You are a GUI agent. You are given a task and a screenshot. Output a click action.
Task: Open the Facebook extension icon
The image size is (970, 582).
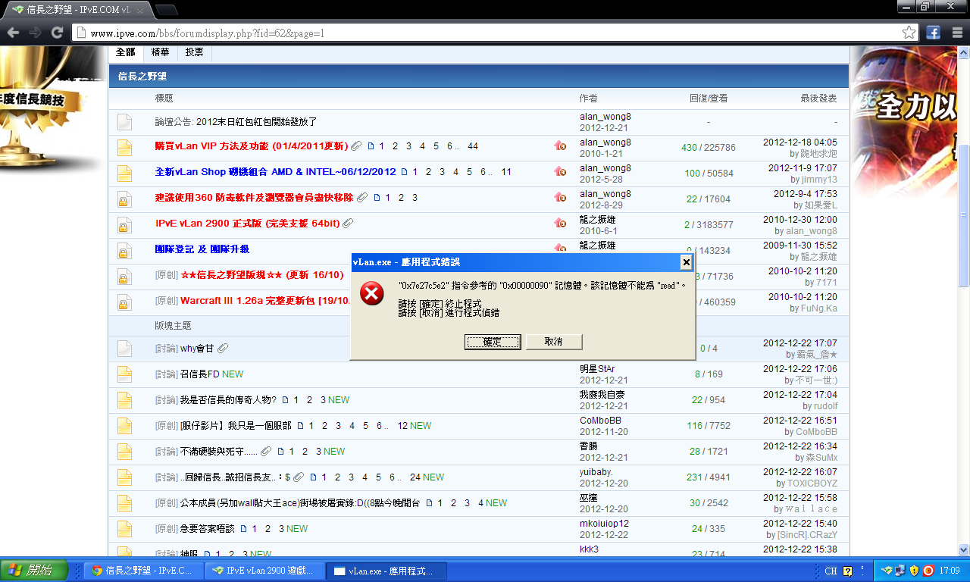coord(933,33)
